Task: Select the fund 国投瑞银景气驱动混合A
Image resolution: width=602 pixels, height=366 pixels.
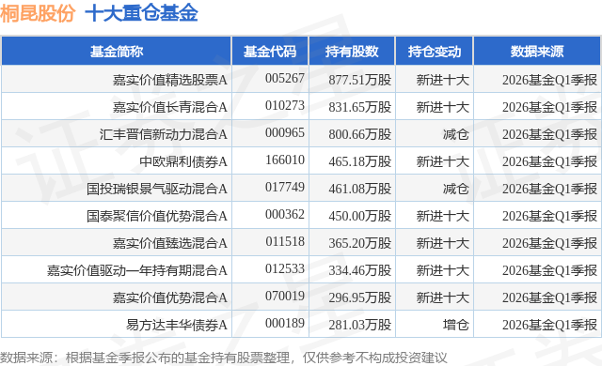Action: 157,189
